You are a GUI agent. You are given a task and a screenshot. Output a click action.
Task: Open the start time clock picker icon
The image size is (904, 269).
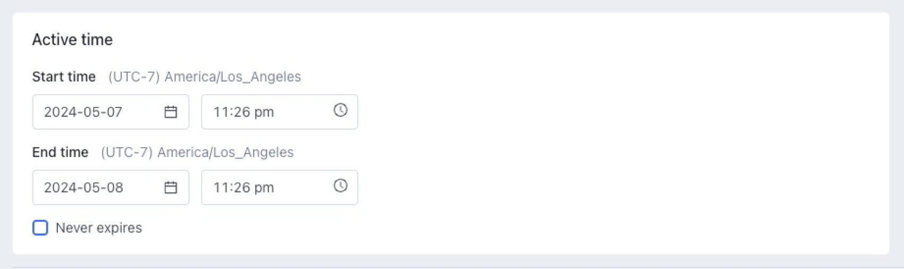(340, 110)
